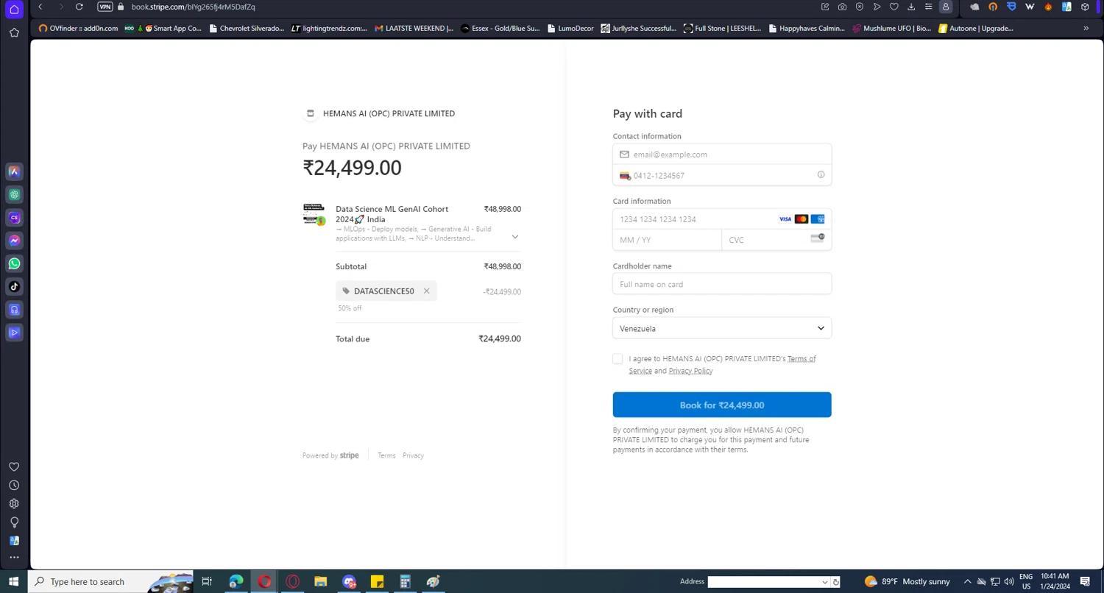Open the ad blocker shield icon
The image size is (1104, 593).
click(x=859, y=7)
